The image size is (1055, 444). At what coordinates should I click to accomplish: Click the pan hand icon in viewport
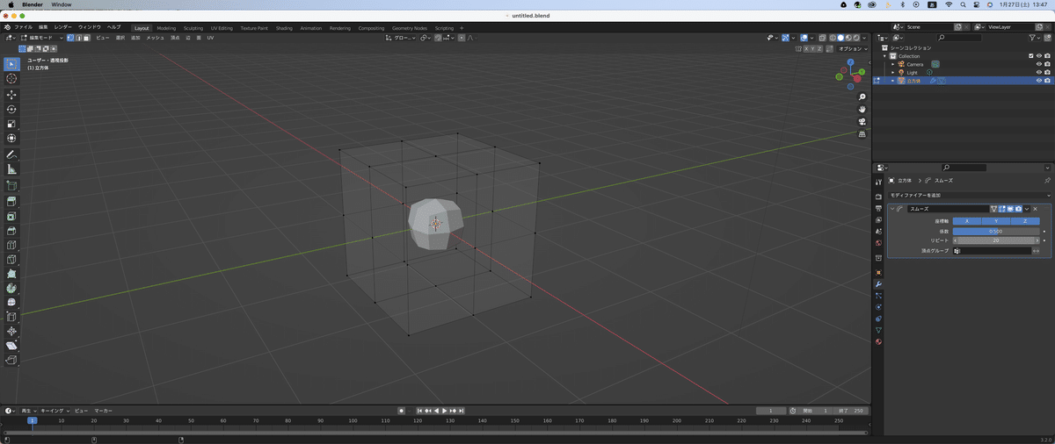(862, 109)
